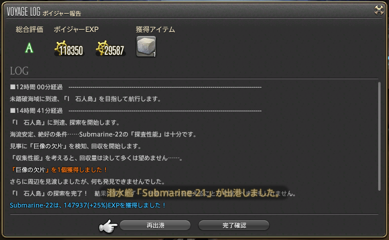Image resolution: width=389 pixels, height=240 pixels.
Task: Click the 総合評価 label
Action: pyautogui.click(x=29, y=30)
